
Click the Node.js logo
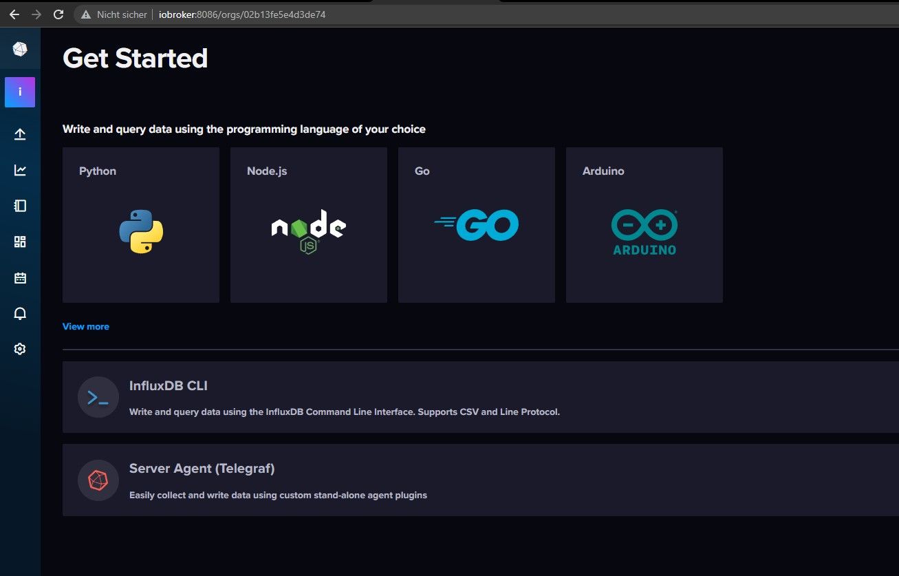[x=309, y=232]
